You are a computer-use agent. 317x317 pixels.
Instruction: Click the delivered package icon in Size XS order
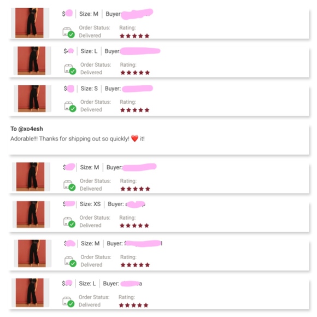pos(69,222)
